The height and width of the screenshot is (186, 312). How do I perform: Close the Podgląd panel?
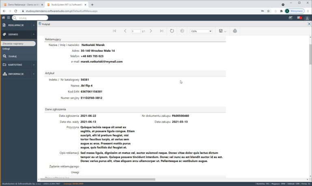(309, 24)
